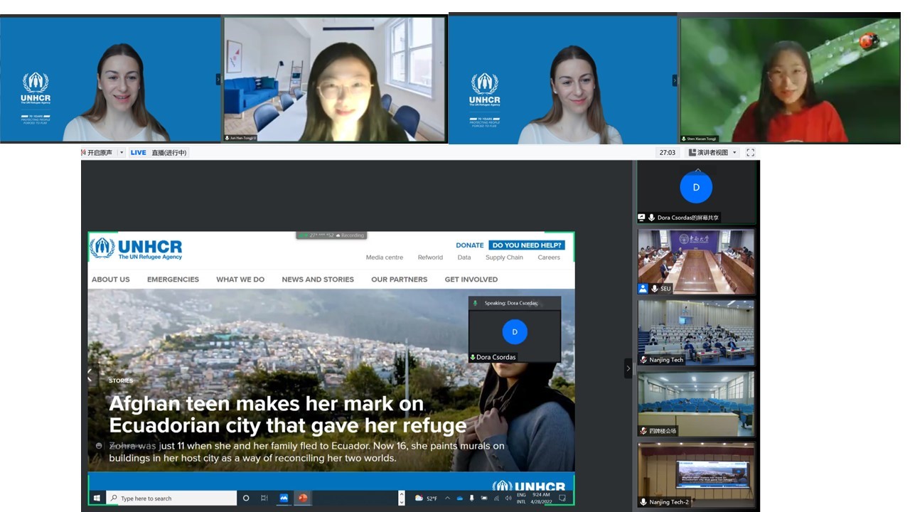Open the dropdown arrow beside 开启原声
910x512 pixels.
(122, 152)
